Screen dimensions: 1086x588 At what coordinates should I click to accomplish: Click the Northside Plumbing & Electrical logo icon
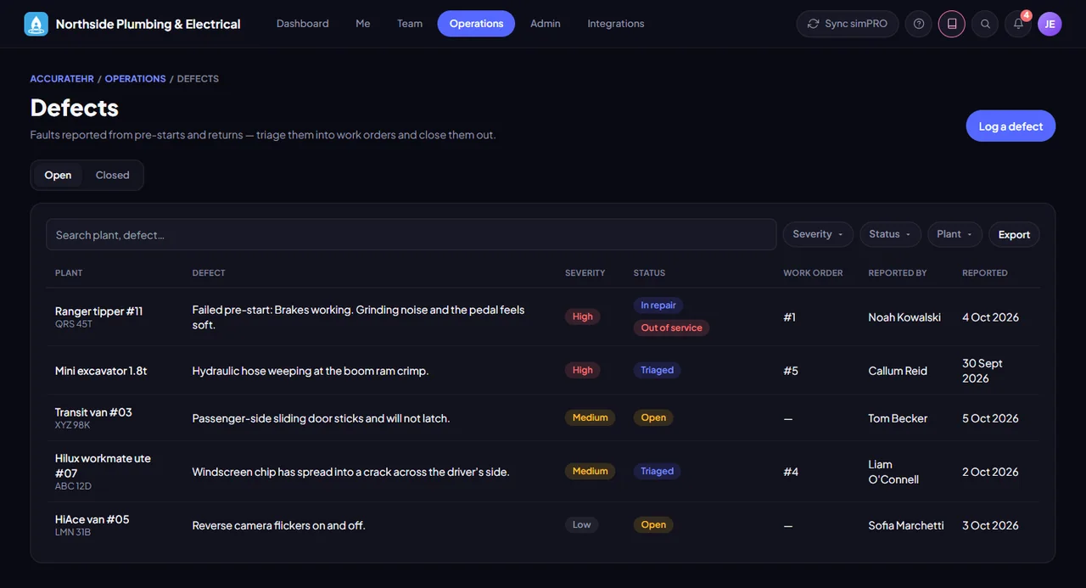[x=36, y=24]
